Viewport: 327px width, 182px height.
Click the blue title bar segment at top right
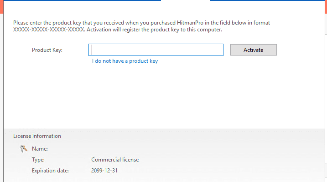[268, 0]
